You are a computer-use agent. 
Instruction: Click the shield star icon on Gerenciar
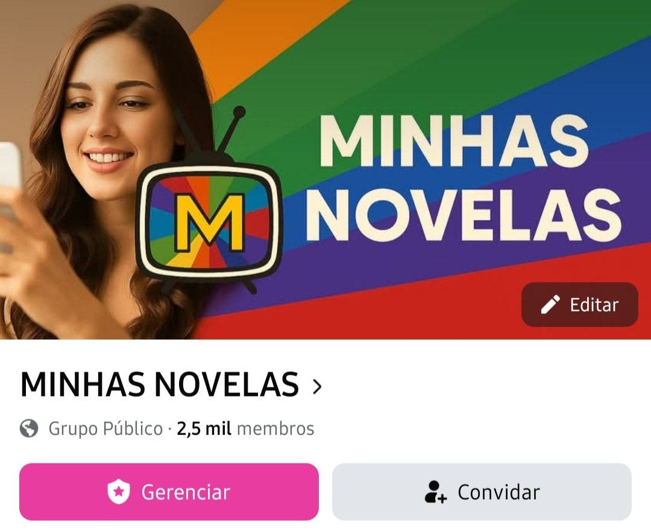(x=119, y=492)
